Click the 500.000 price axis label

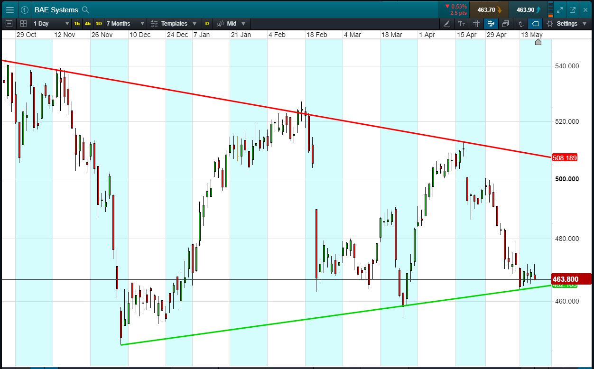566,179
